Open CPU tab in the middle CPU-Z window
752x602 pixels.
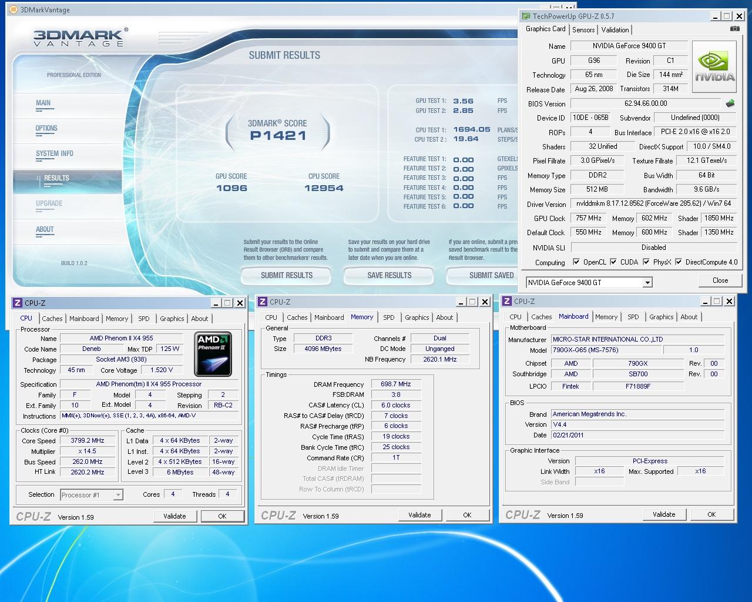(x=271, y=317)
